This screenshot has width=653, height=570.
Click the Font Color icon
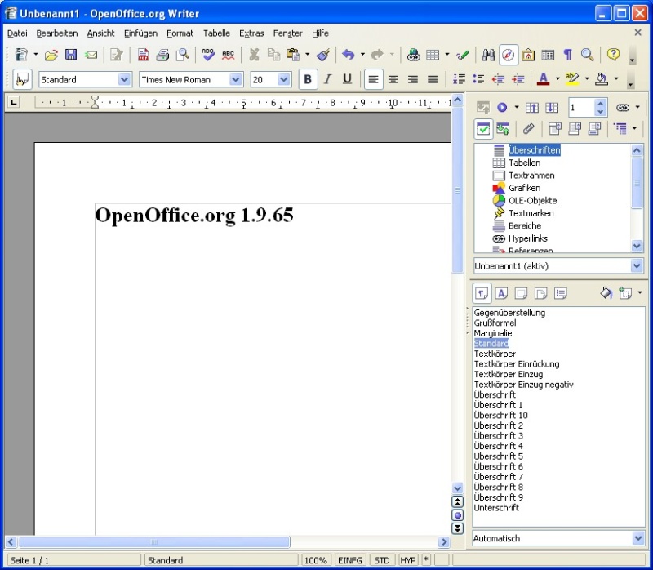pos(544,79)
